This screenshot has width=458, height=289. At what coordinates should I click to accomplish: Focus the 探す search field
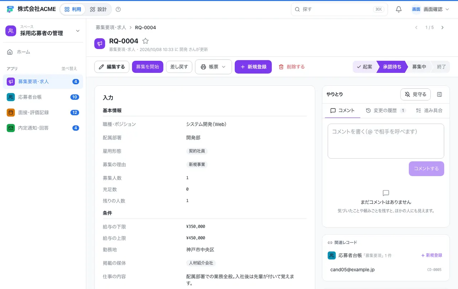coord(339,9)
